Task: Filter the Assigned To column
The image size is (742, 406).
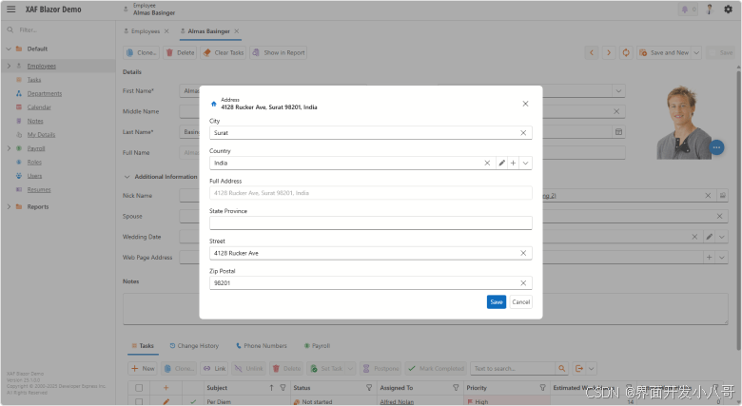Action: pyautogui.click(x=456, y=388)
